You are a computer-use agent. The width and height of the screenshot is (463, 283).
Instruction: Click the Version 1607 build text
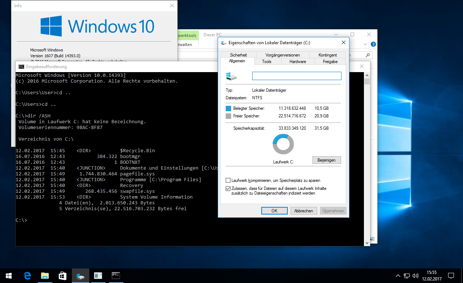(x=55, y=56)
